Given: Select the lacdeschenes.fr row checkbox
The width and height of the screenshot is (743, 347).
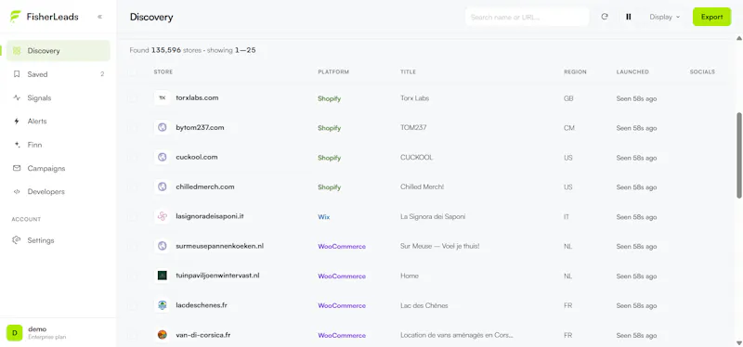Looking at the screenshot, I should tap(132, 305).
